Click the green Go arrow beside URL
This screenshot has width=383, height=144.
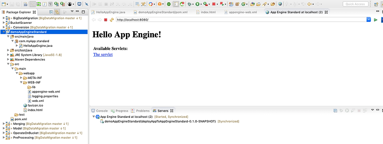pos(376,20)
